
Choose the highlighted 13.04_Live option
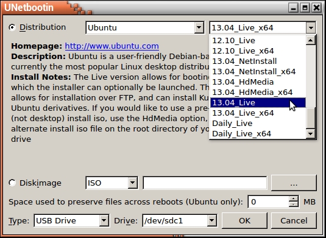(258, 103)
